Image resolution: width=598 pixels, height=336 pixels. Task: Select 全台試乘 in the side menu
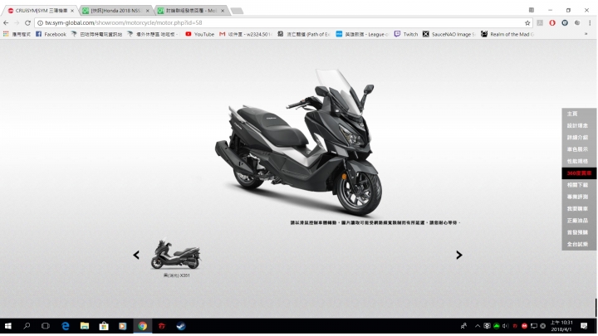[579, 244]
